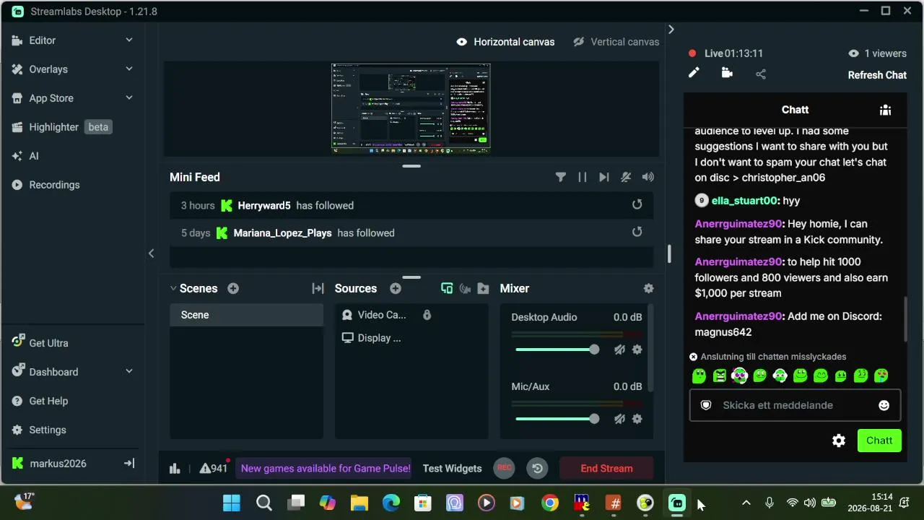Edit stream info with the pencil icon
This screenshot has width=924, height=520.
point(694,73)
